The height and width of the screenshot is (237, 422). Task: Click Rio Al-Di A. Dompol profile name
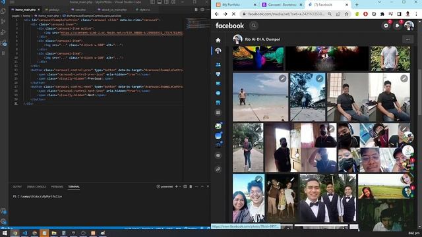point(262,39)
